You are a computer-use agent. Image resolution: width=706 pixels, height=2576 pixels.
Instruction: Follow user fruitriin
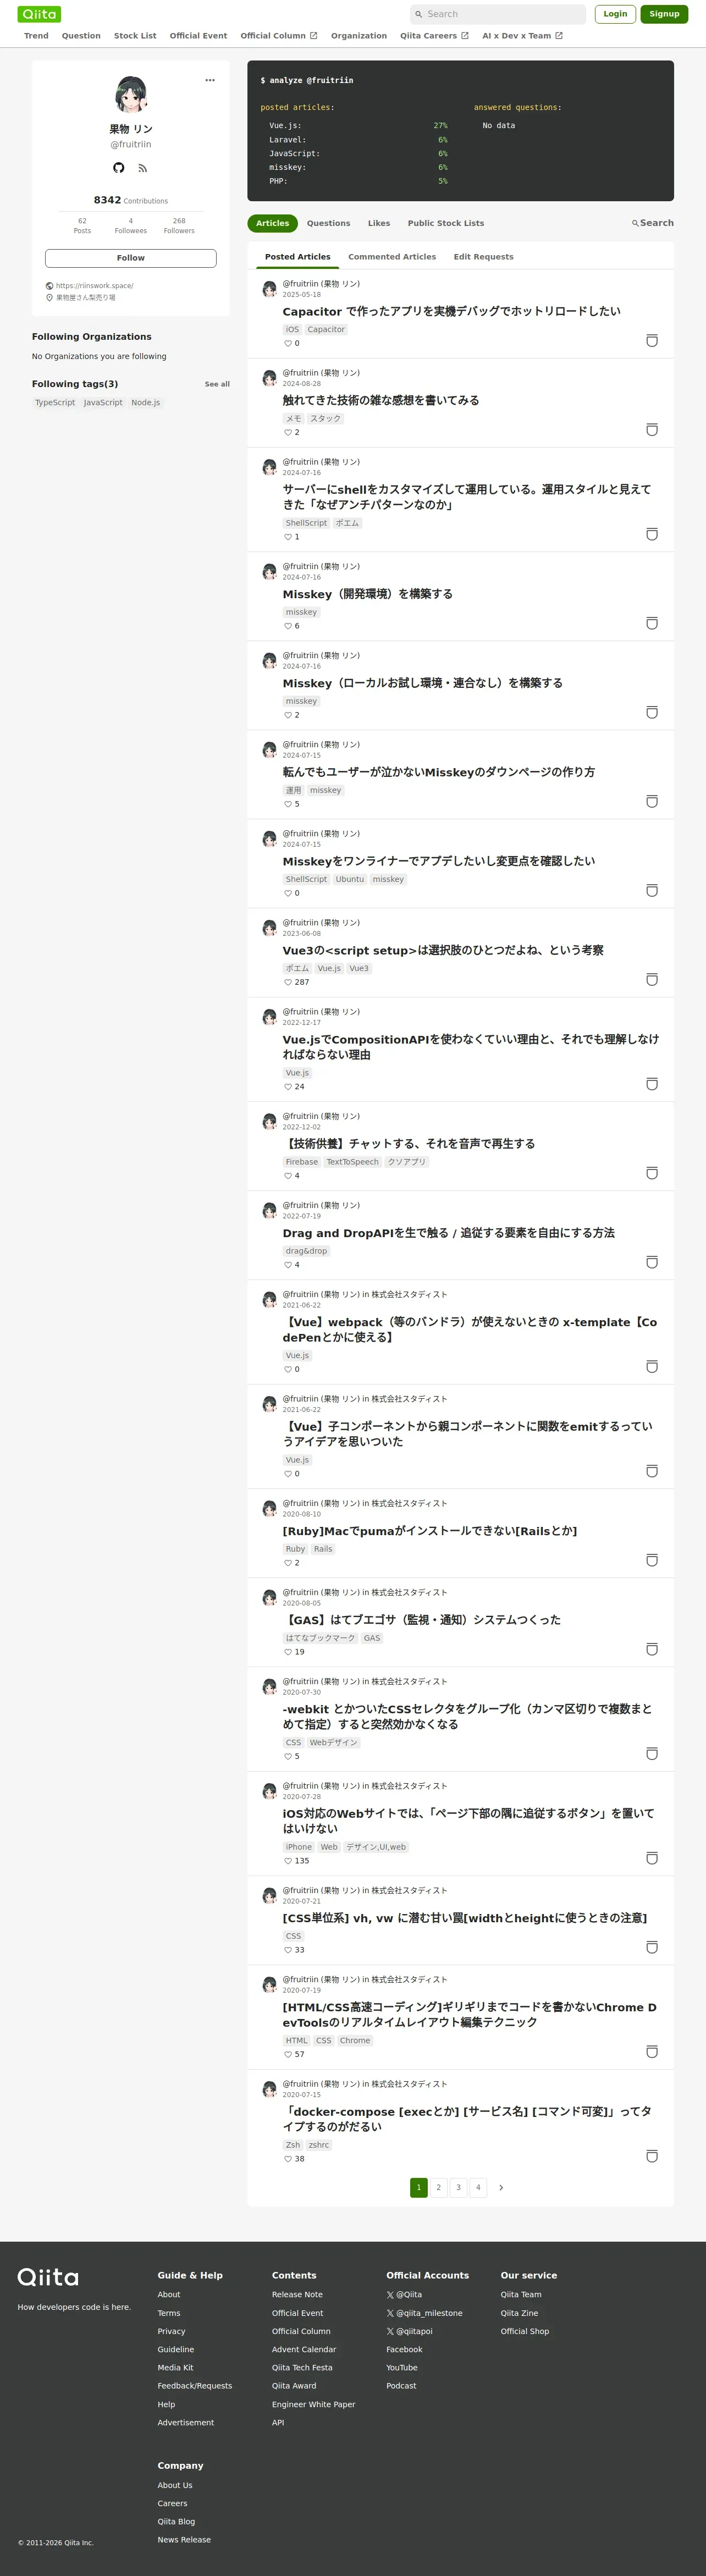pos(131,258)
